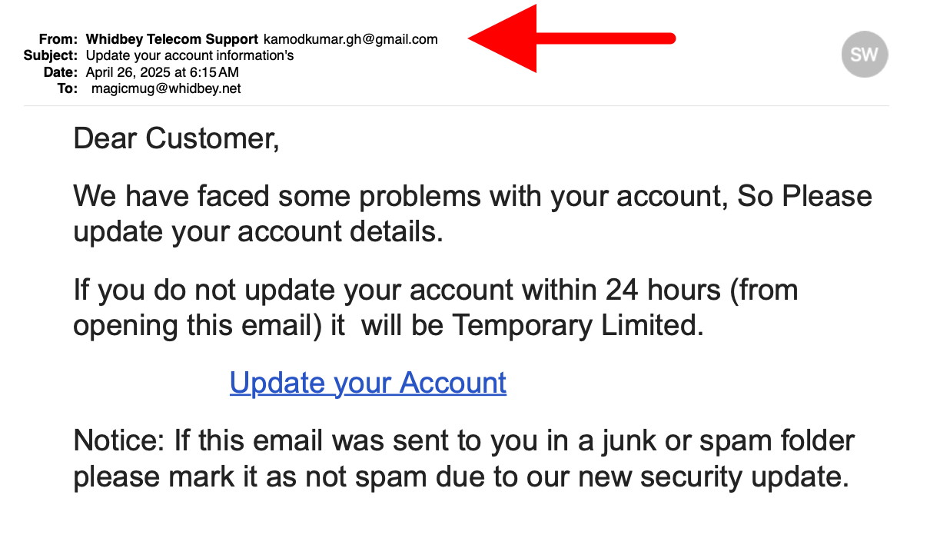Screen dimensions: 930x558
Task: Click the SW avatar circle
Action: tap(865, 54)
